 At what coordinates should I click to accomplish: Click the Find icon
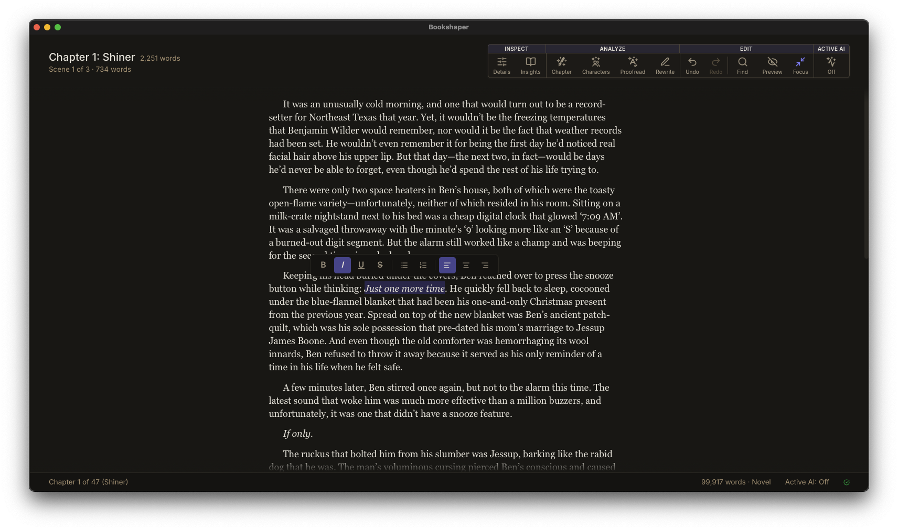(x=742, y=65)
